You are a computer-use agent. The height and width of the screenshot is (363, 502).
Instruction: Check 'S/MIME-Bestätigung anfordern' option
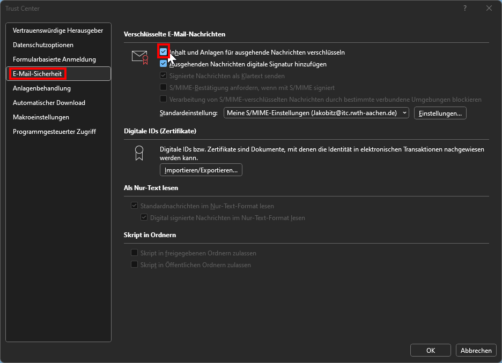pyautogui.click(x=164, y=87)
